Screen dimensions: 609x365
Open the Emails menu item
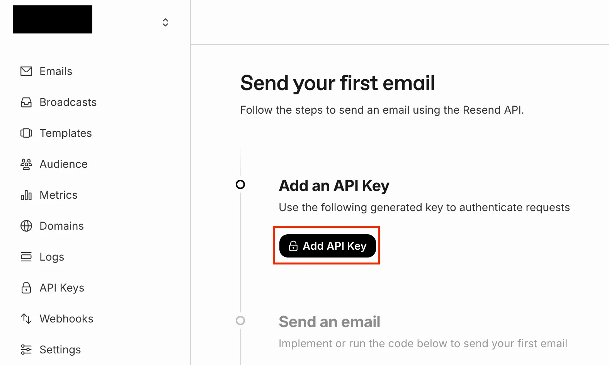pyautogui.click(x=56, y=71)
